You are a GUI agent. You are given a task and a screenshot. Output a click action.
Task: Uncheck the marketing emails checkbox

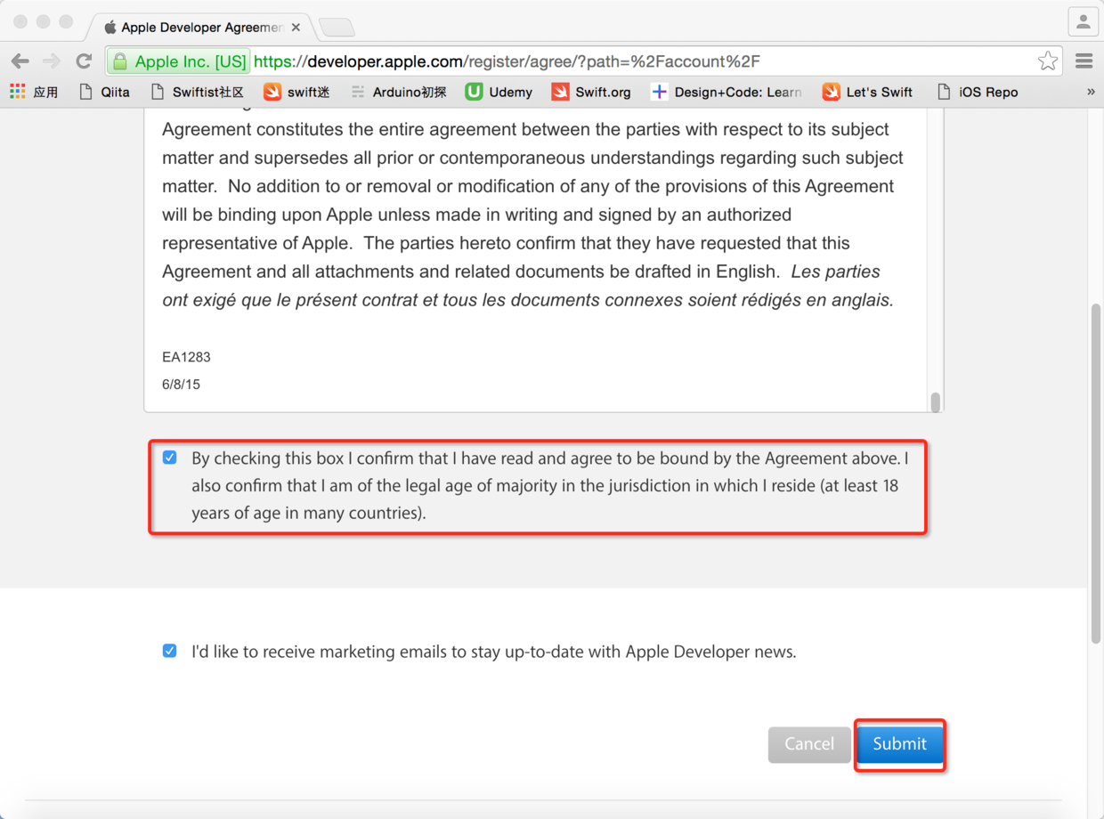(170, 651)
